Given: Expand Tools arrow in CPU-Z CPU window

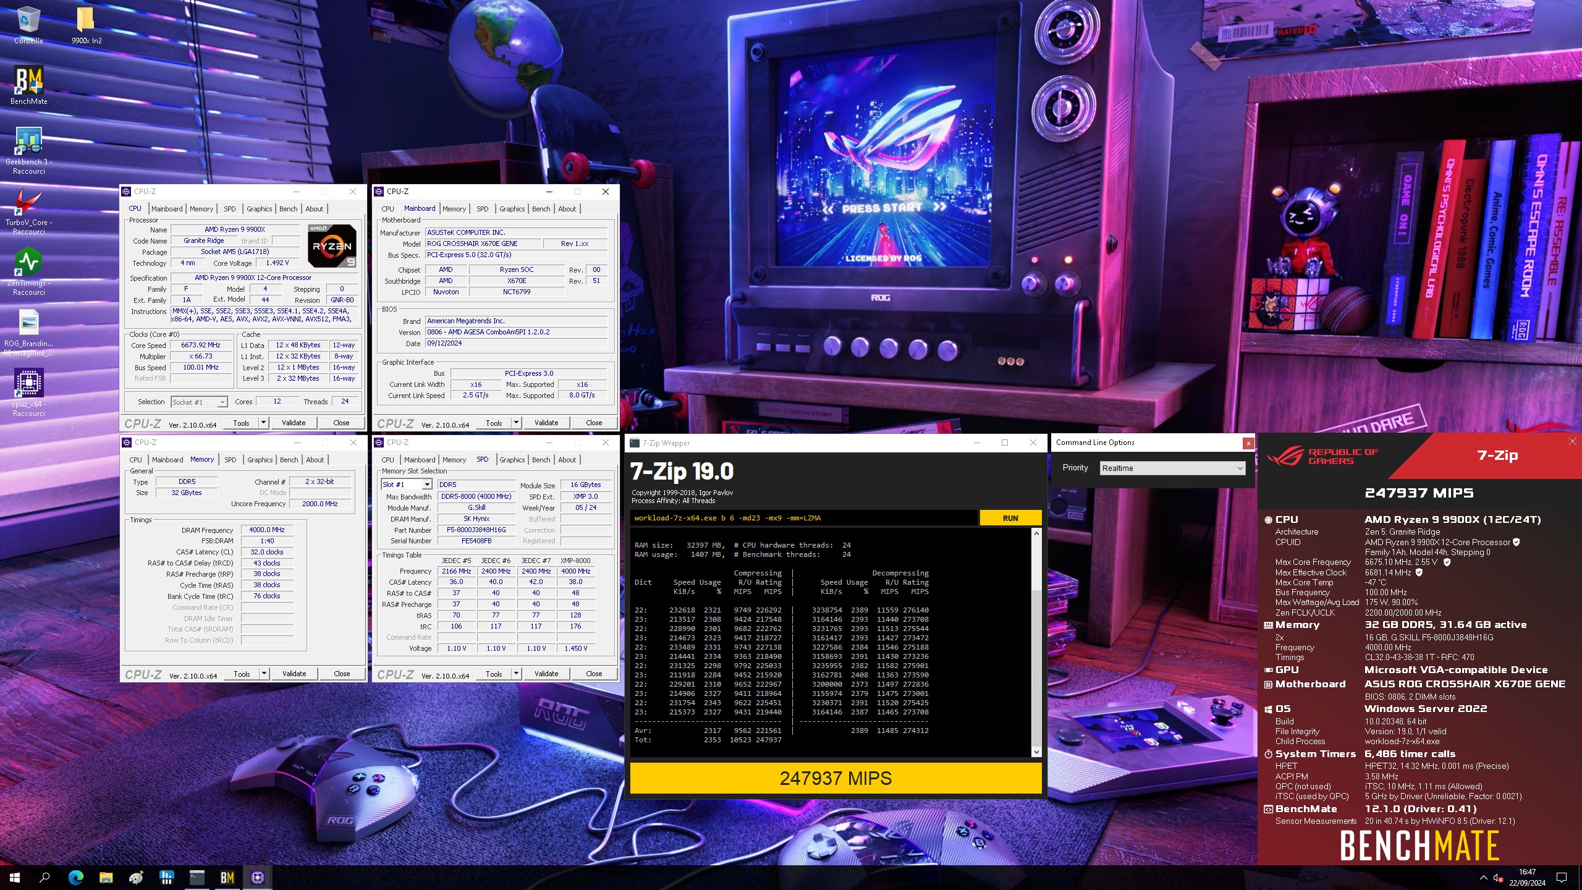Looking at the screenshot, I should click(x=263, y=423).
